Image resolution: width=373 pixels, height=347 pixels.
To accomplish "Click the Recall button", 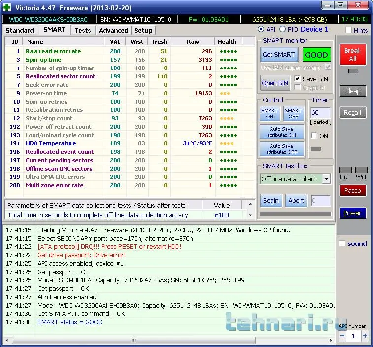I will coord(353,112).
